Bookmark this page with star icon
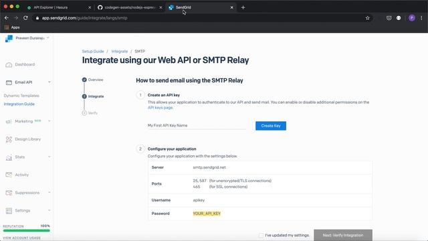Viewport: 428px width, 241px height. [367, 18]
